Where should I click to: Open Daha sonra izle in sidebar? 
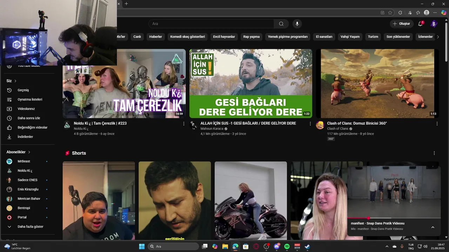(x=28, y=118)
